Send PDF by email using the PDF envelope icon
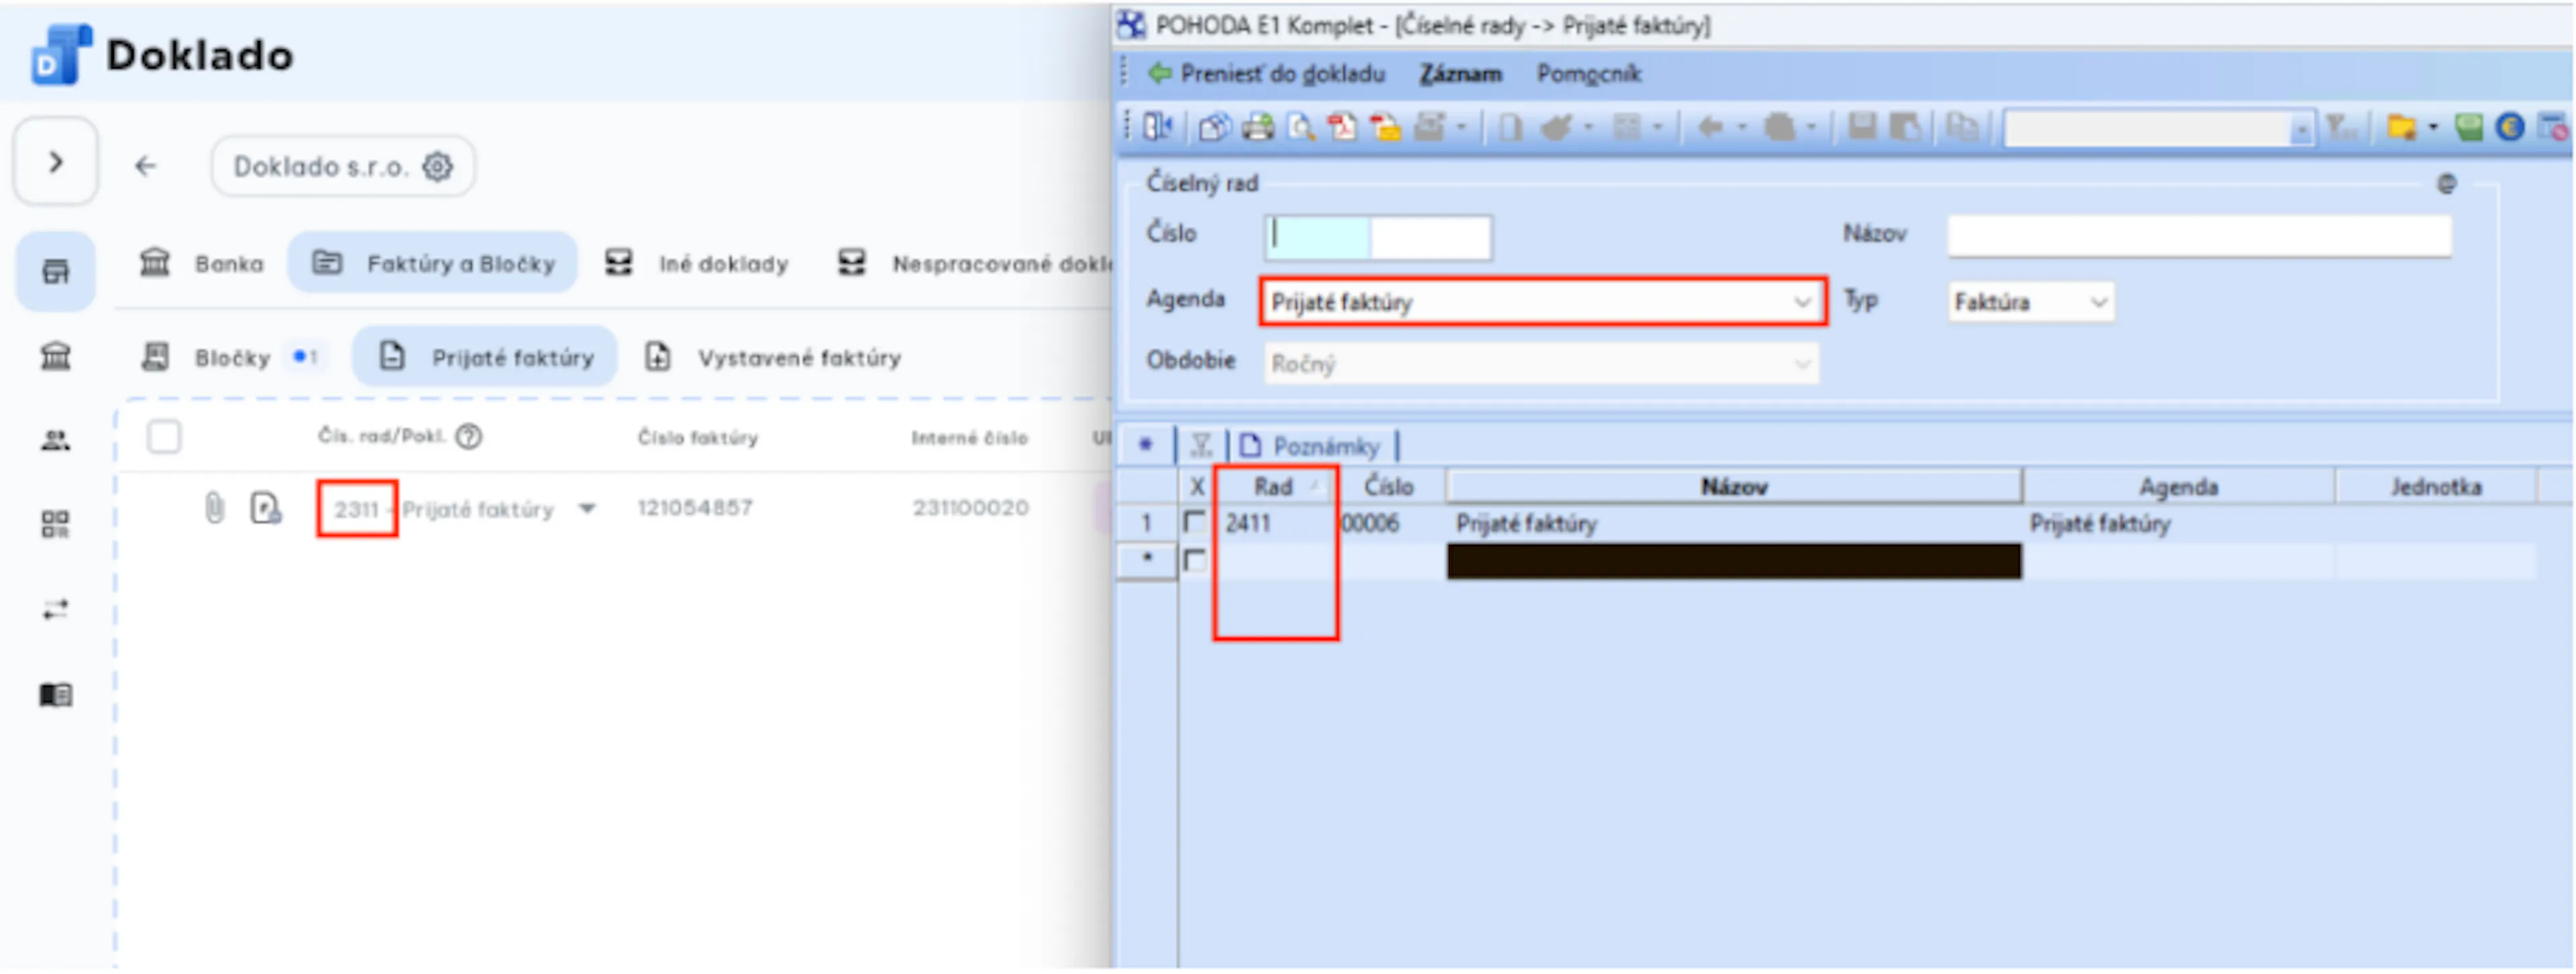 (x=1385, y=127)
